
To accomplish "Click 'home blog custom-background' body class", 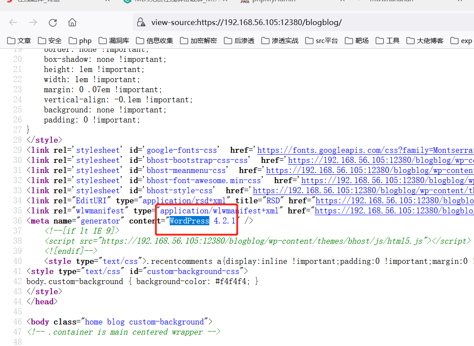I will click(x=145, y=322).
